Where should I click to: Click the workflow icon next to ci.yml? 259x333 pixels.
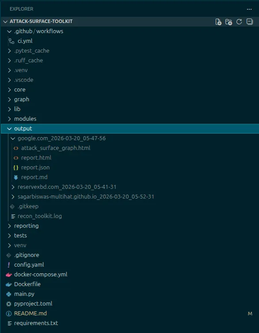pyautogui.click(x=11, y=41)
